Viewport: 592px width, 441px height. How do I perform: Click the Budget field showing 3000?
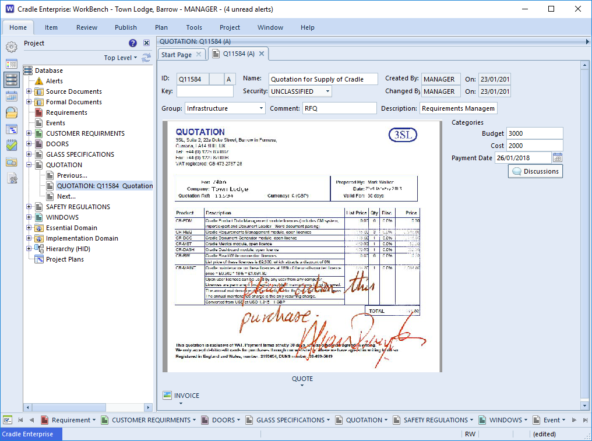535,133
